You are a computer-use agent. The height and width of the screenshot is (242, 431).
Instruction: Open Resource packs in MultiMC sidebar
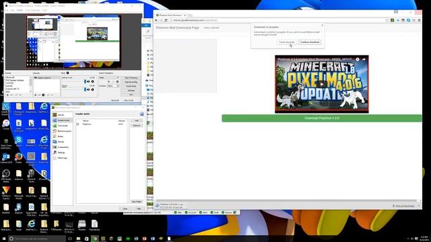pos(63,131)
